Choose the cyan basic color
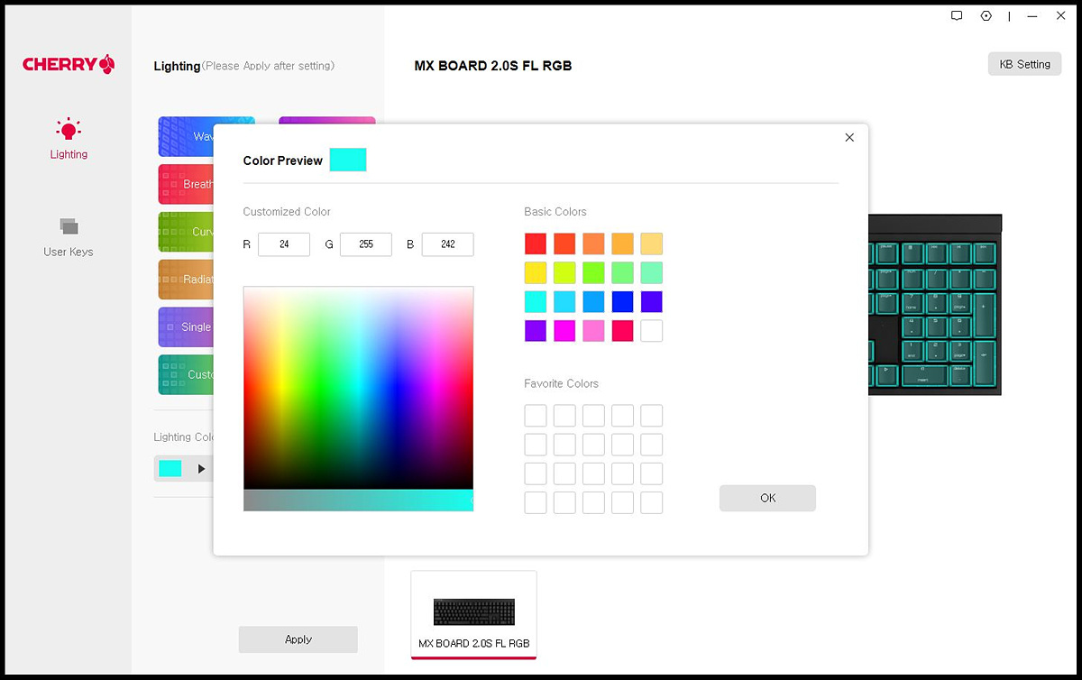This screenshot has width=1082, height=680. (x=536, y=301)
